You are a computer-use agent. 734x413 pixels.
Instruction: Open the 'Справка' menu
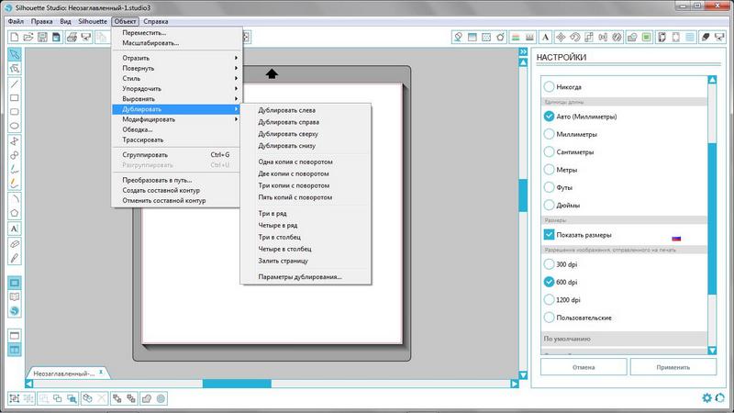156,21
